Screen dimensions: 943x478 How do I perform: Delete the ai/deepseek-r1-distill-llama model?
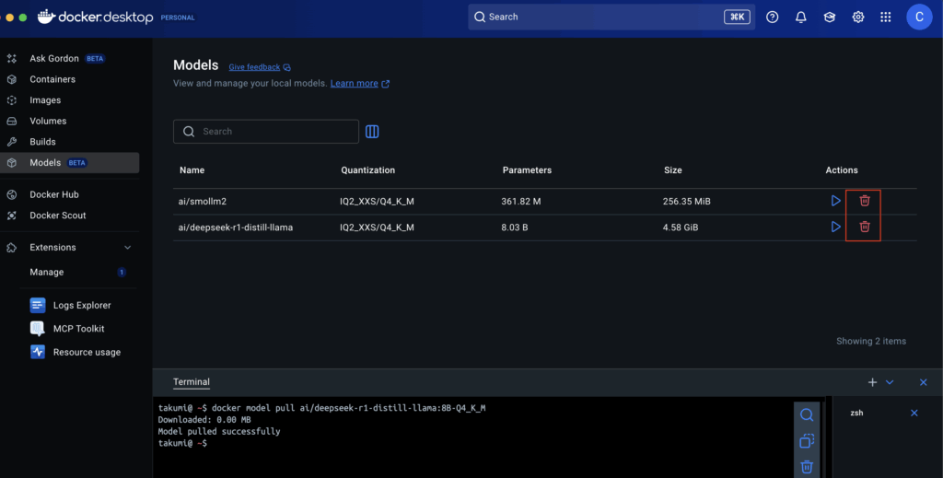click(x=864, y=227)
